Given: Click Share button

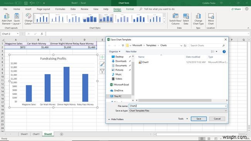Looking at the screenshot, I should click(x=236, y=9).
